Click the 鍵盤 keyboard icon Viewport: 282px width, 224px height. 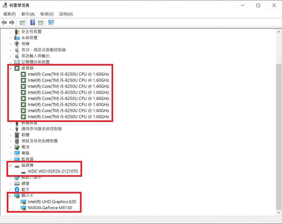[17, 183]
